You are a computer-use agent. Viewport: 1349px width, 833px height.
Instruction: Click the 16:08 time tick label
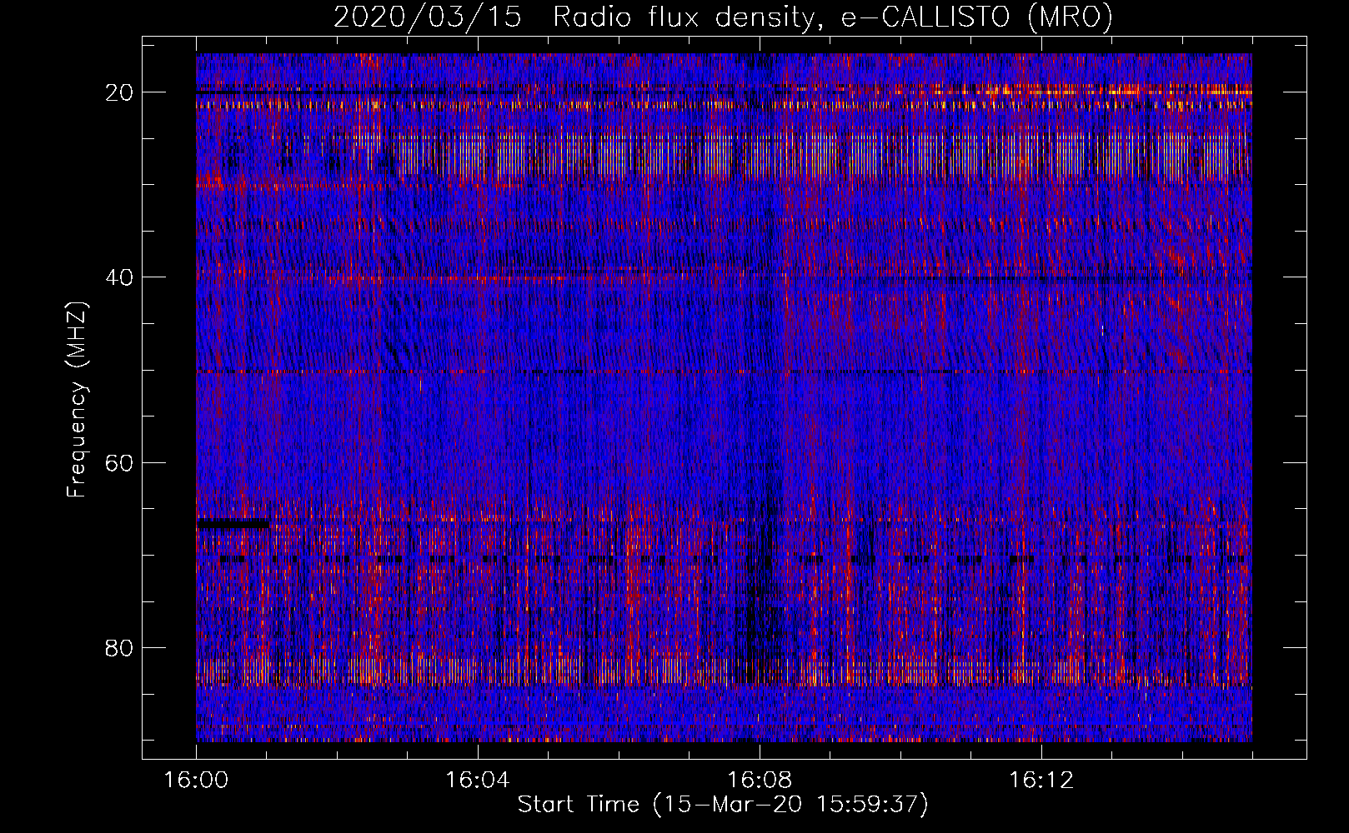(760, 781)
